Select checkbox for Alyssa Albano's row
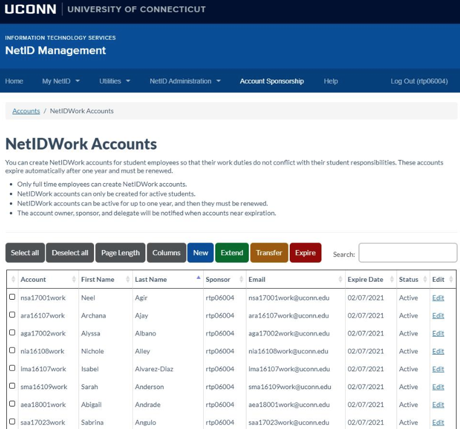 tap(12, 333)
